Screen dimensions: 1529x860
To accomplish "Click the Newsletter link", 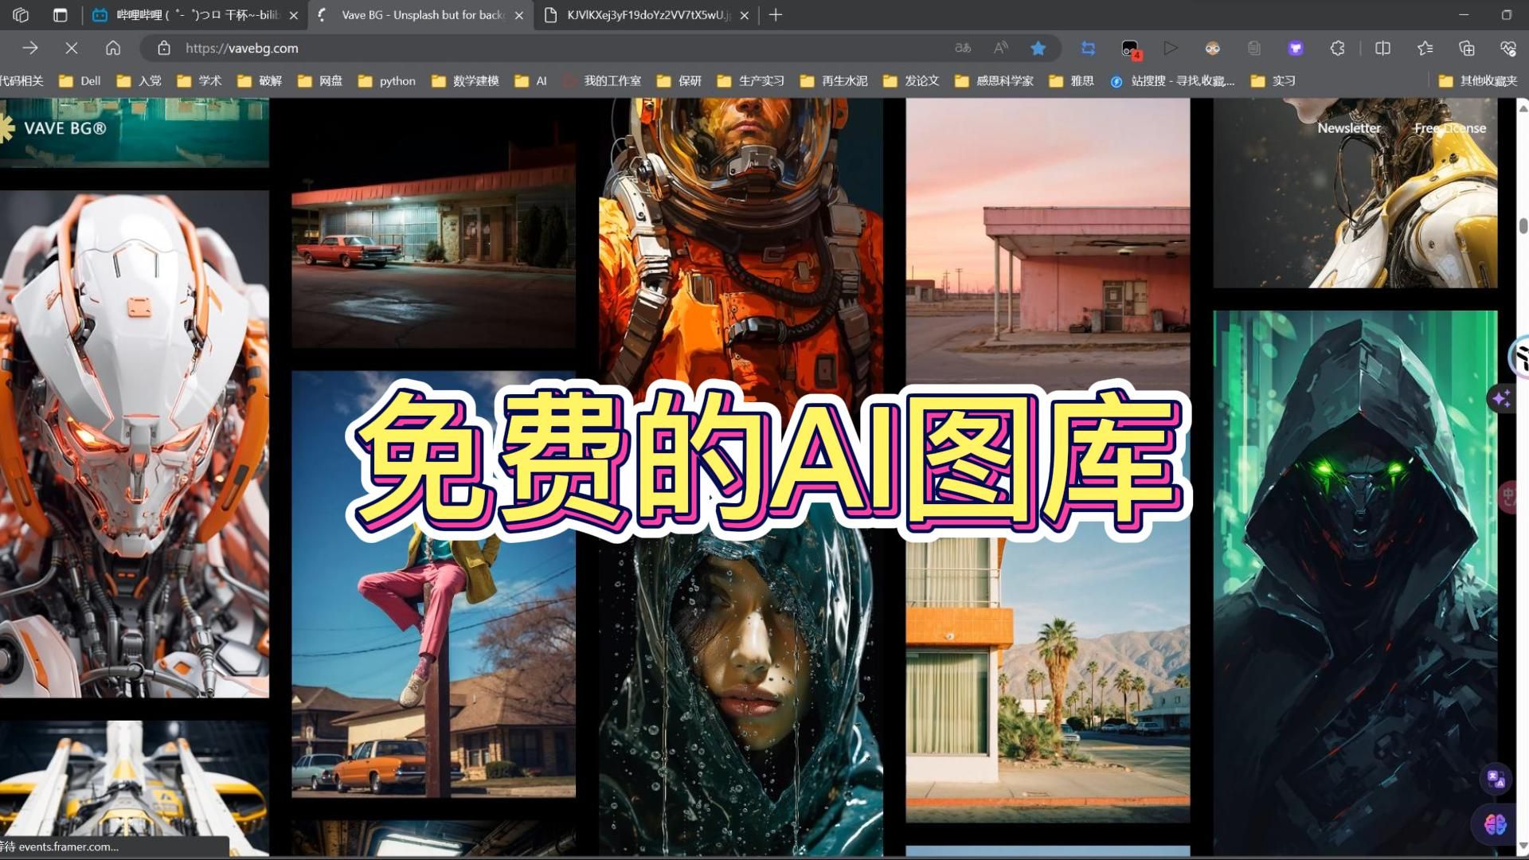I will click(1348, 128).
